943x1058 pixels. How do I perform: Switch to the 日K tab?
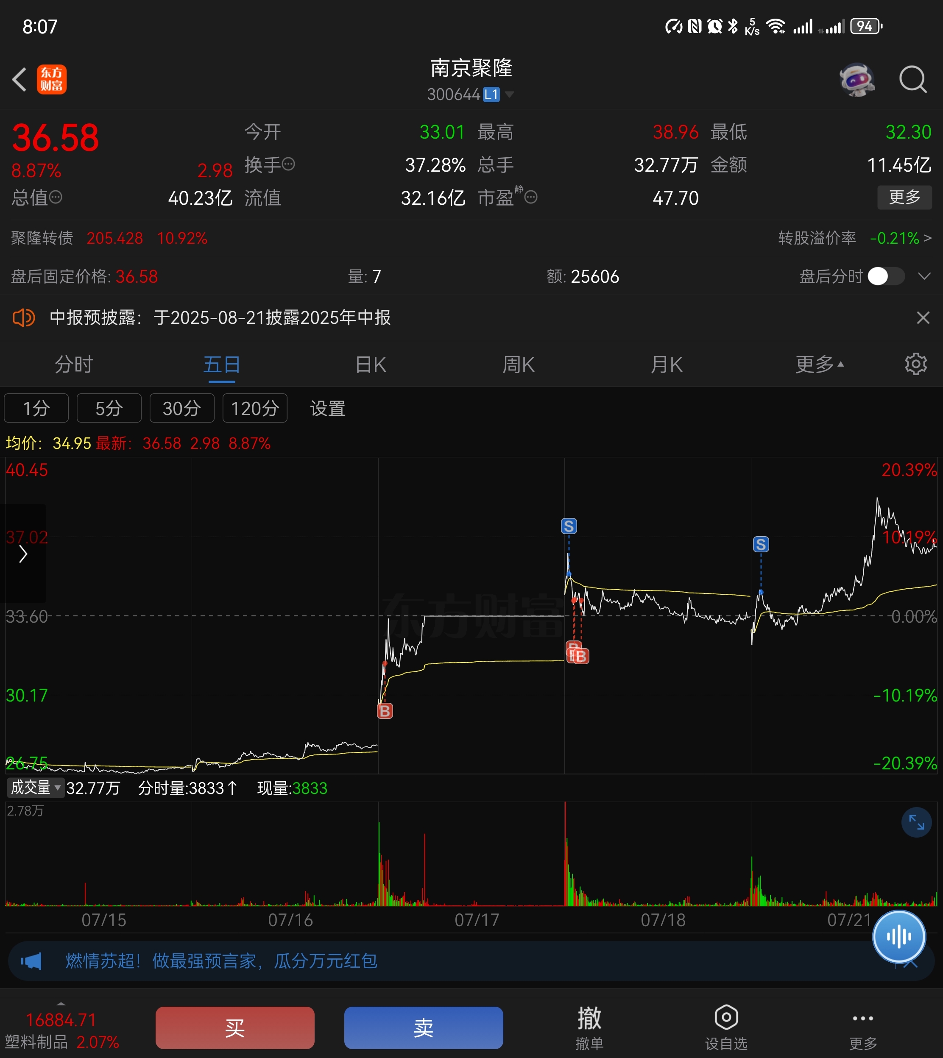pos(371,364)
